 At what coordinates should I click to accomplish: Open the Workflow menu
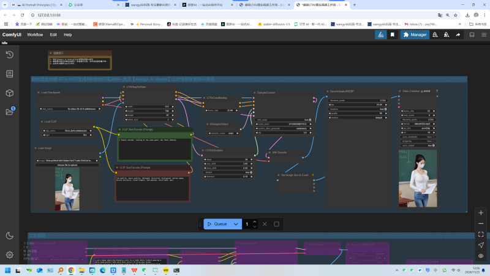tap(35, 35)
